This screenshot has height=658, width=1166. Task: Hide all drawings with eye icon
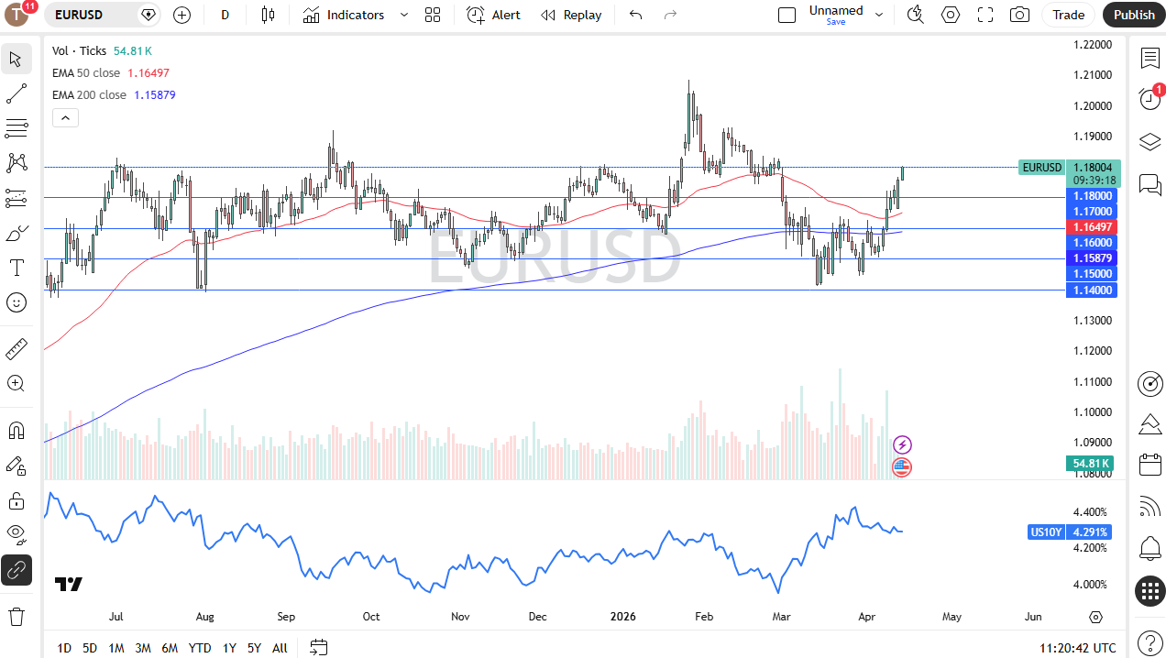coord(16,534)
